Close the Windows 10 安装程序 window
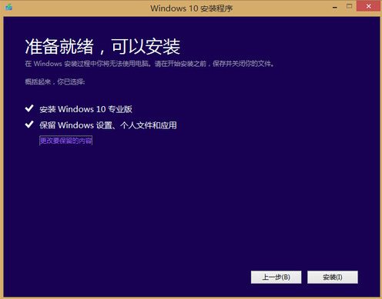 click(368, 6)
